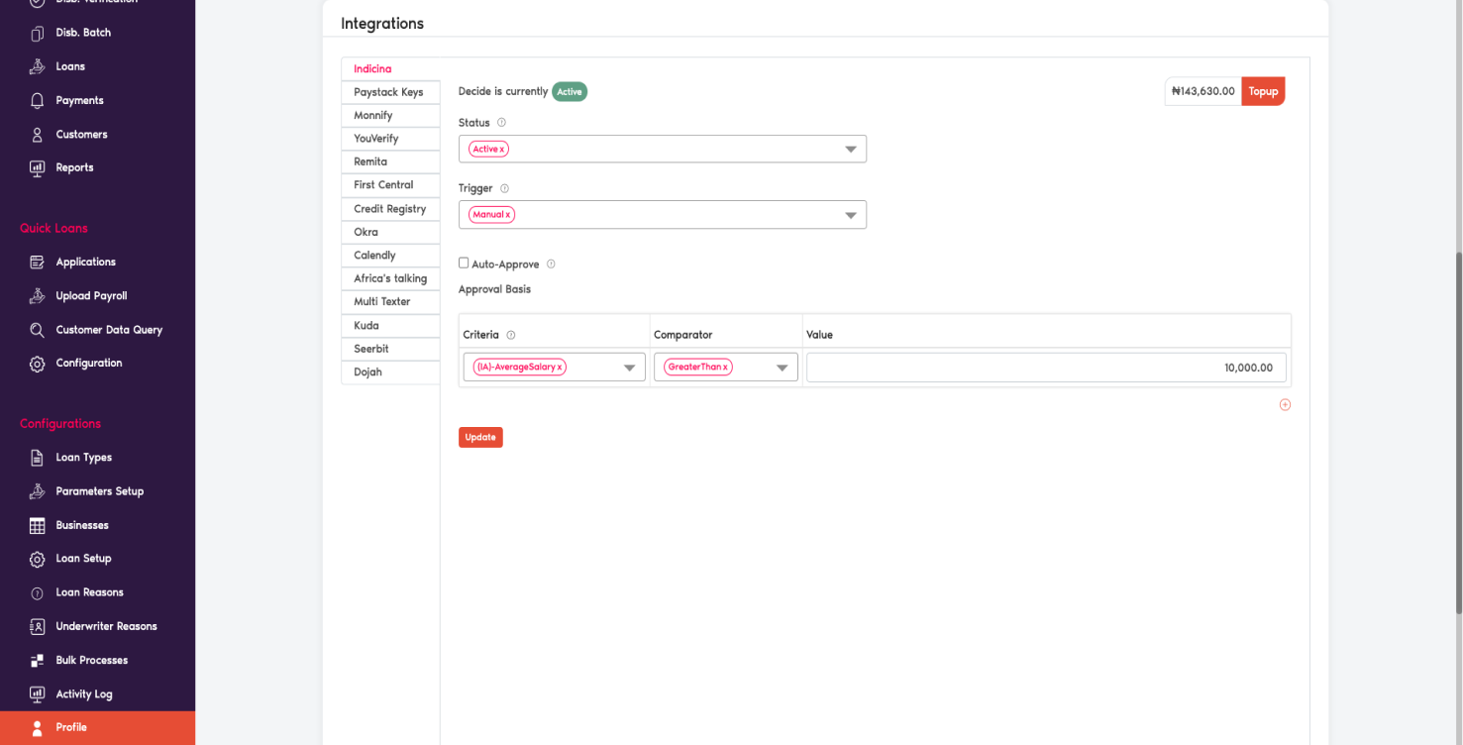Open the Paystack Keys tab
Viewport: 1463px width, 745px height.
390,92
